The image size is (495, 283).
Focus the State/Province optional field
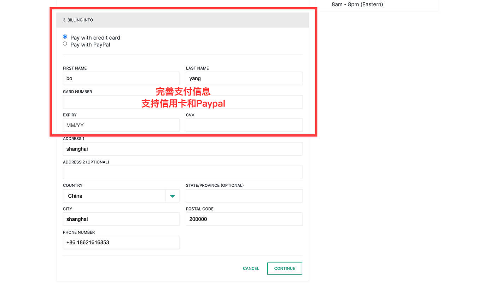[244, 196]
